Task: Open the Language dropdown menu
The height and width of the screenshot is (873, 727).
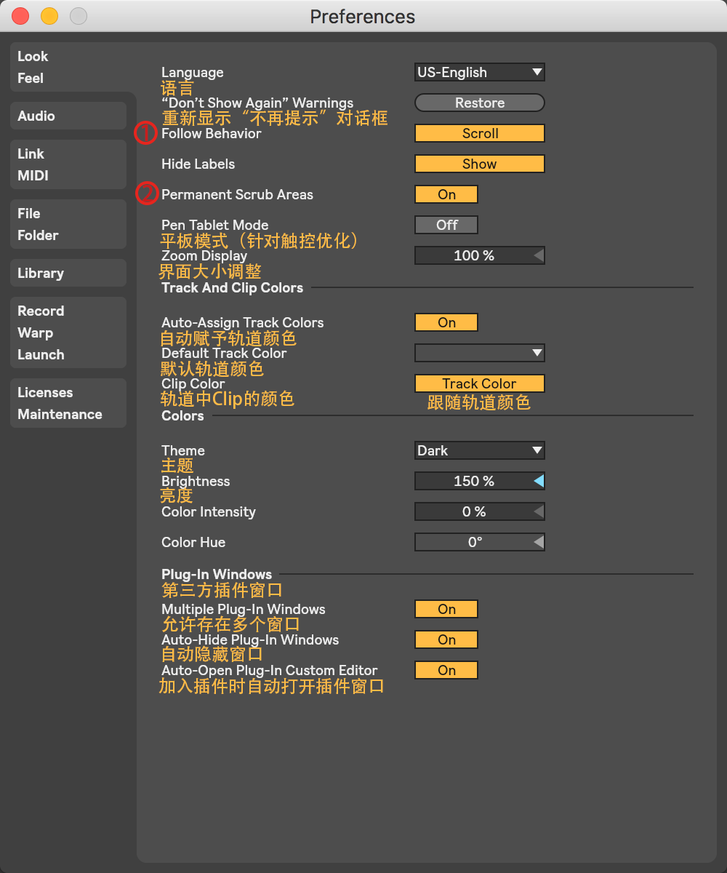Action: pyautogui.click(x=479, y=72)
